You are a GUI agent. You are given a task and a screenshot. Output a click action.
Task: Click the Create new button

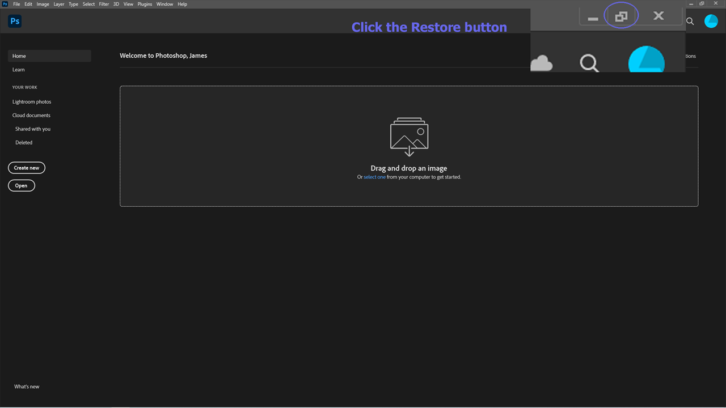(x=27, y=168)
